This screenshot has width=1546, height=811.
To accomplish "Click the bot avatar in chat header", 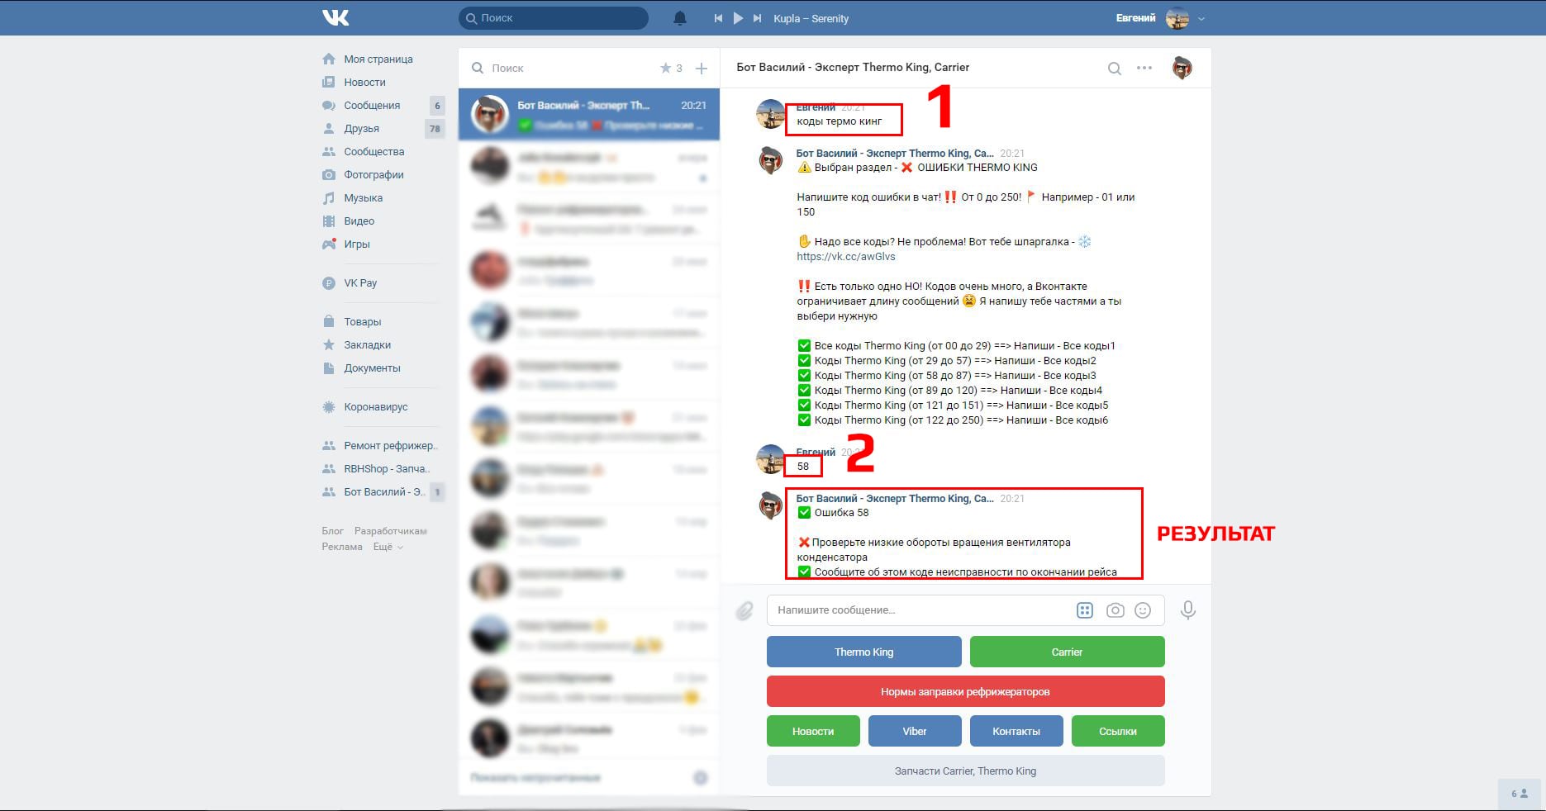I will coord(1182,68).
